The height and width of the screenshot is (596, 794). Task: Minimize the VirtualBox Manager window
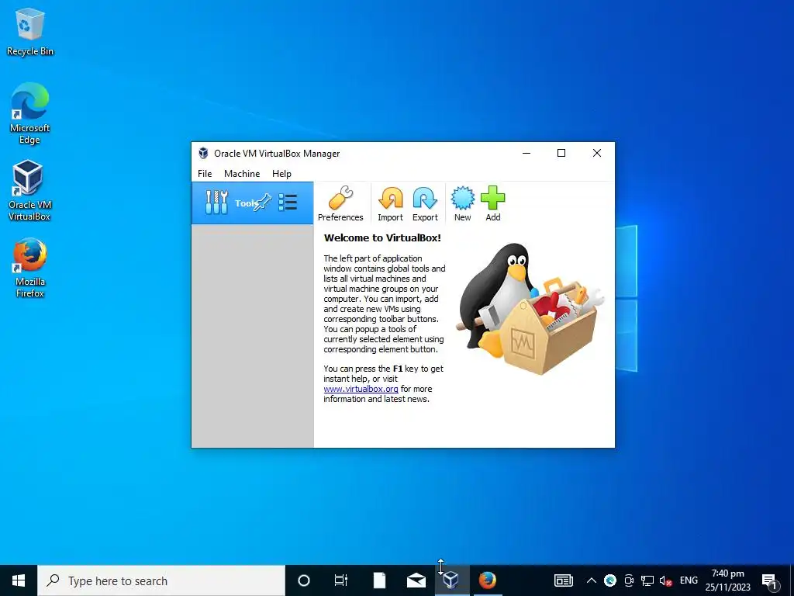(526, 153)
